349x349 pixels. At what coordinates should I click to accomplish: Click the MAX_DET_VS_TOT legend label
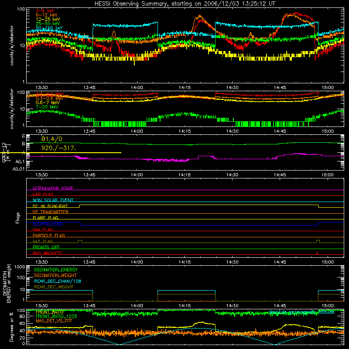[54, 321]
